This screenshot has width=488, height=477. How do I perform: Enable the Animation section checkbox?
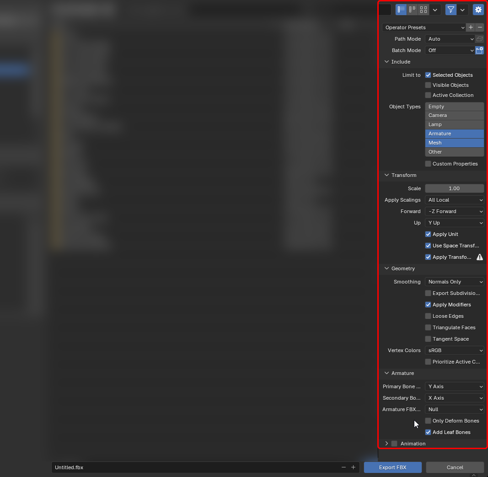(394, 444)
